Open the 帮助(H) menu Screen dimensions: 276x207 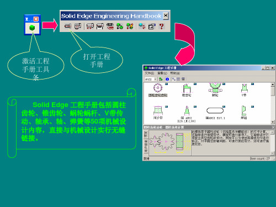click(x=175, y=73)
